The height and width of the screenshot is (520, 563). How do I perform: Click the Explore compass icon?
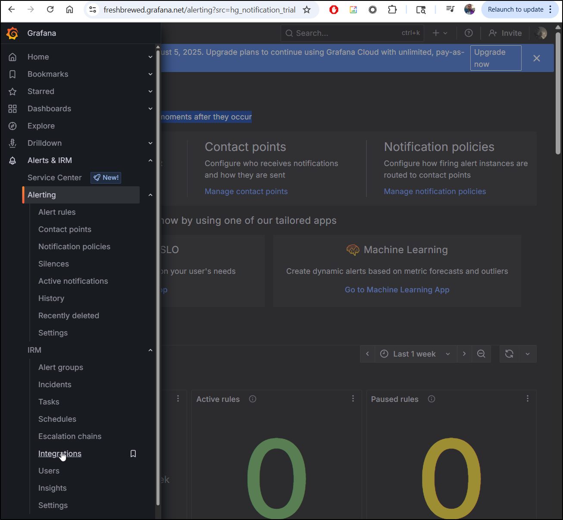(x=13, y=126)
